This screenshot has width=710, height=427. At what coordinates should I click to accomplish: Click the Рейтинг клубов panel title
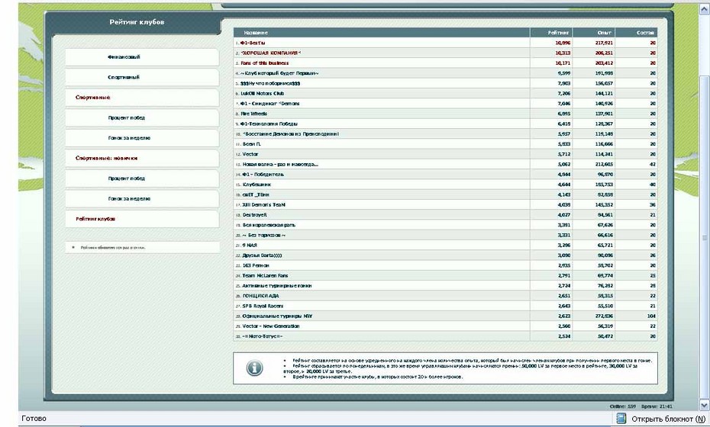[137, 22]
